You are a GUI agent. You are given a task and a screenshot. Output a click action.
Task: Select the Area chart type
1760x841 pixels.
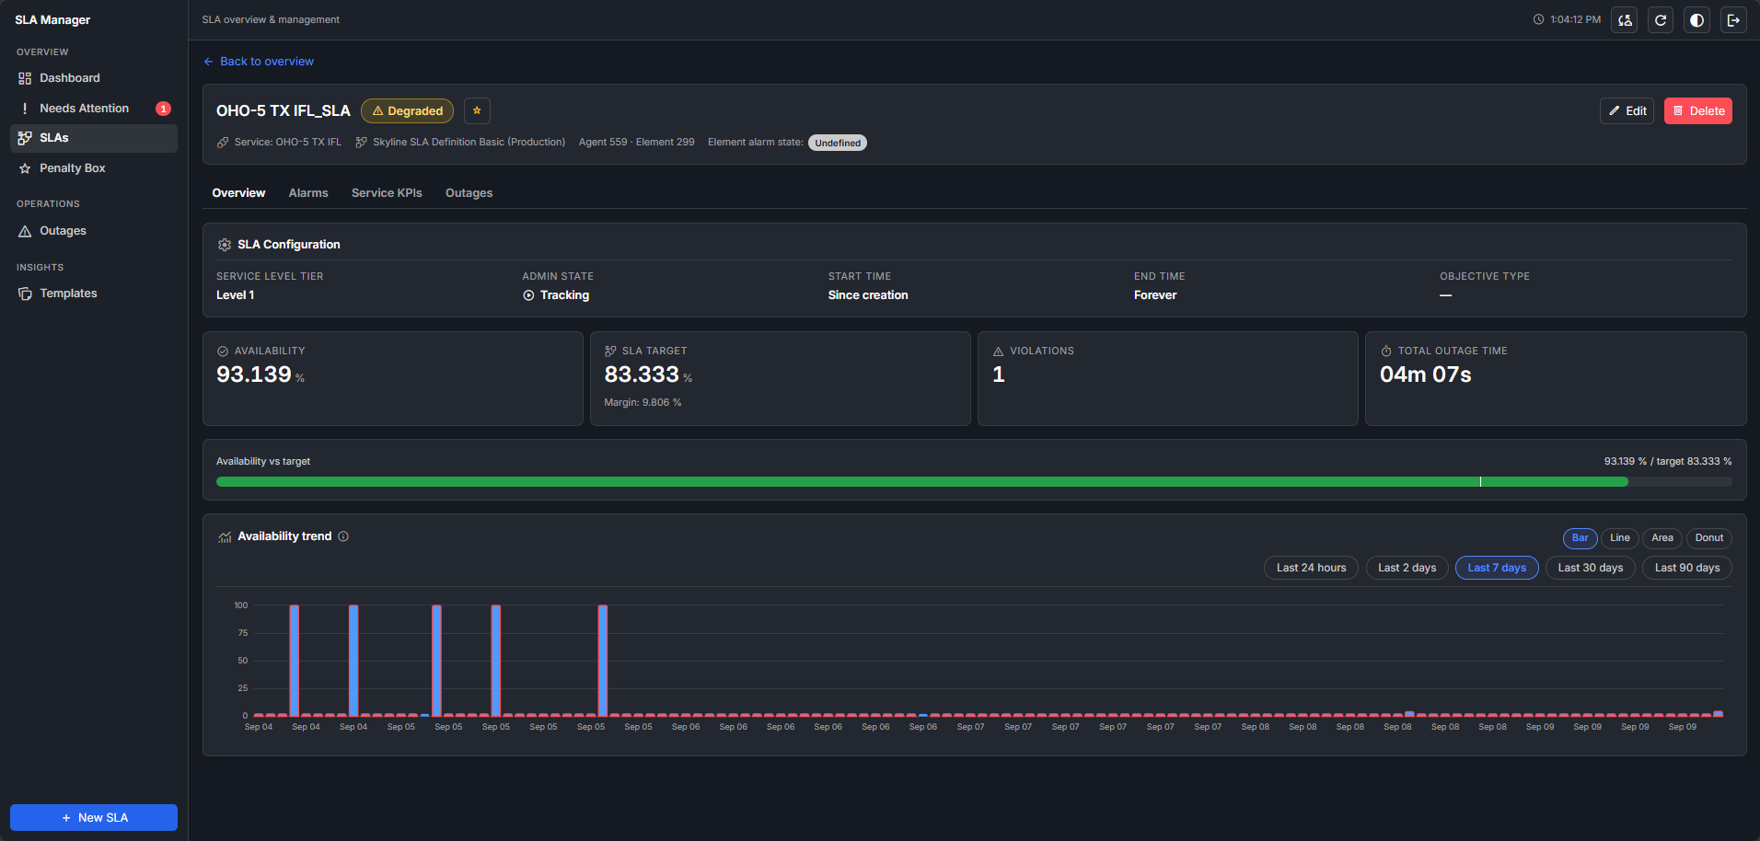click(x=1662, y=538)
